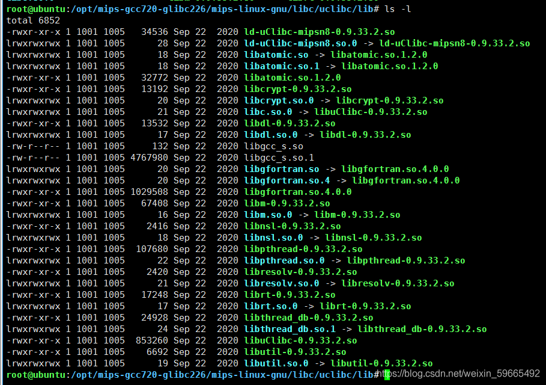Select the libdl.so.0 symlink name
The image size is (546, 385).
(271, 135)
